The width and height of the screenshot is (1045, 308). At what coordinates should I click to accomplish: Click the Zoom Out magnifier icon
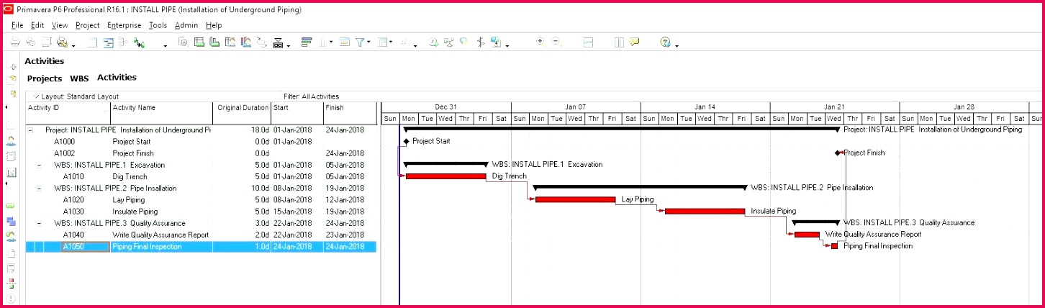(556, 43)
